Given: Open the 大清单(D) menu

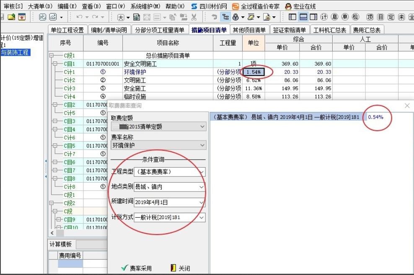Looking at the screenshot, I should (x=40, y=6).
